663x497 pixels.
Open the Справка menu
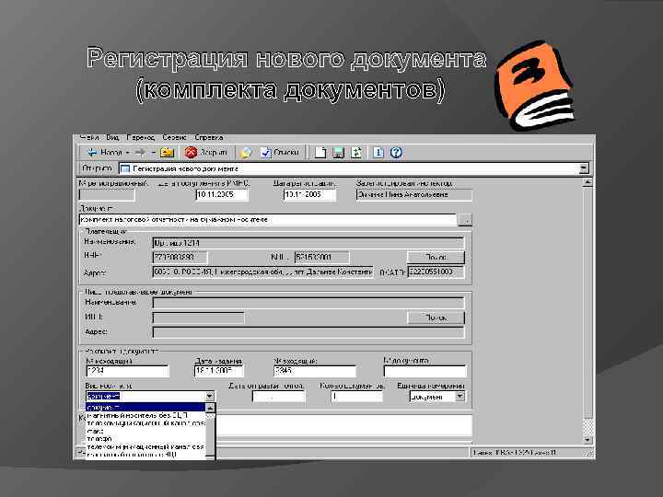tap(209, 138)
